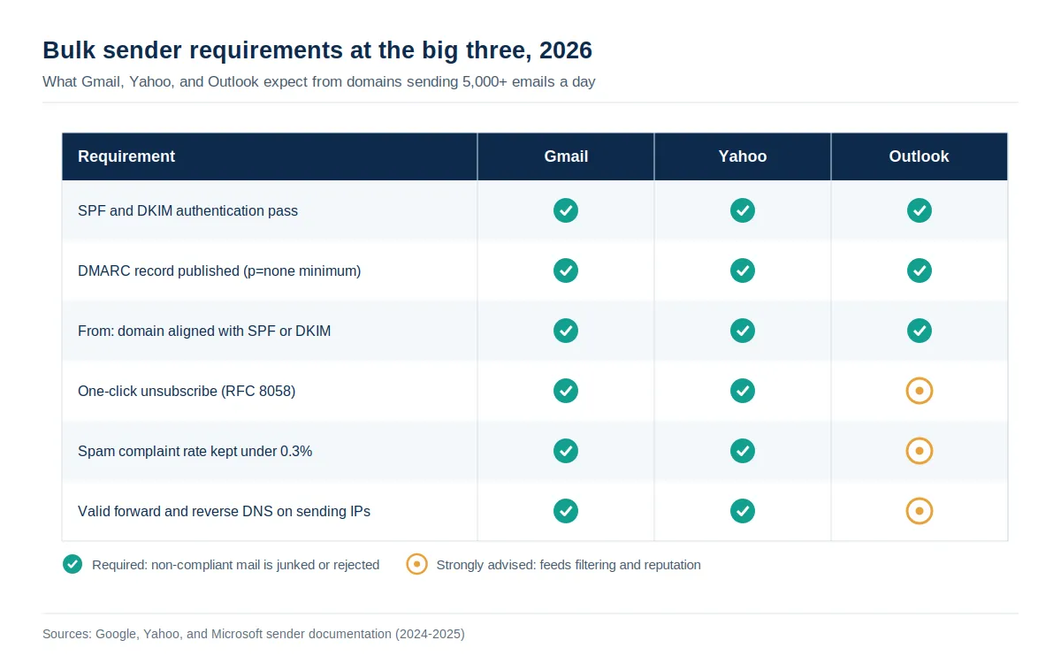Click Gmail checkmark for From: domain alignment
1061x663 pixels.
566,331
